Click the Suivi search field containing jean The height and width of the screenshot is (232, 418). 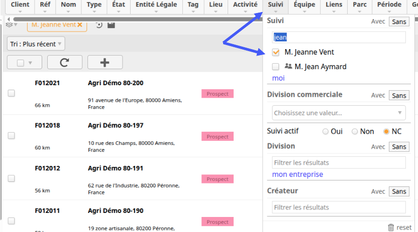click(339, 37)
